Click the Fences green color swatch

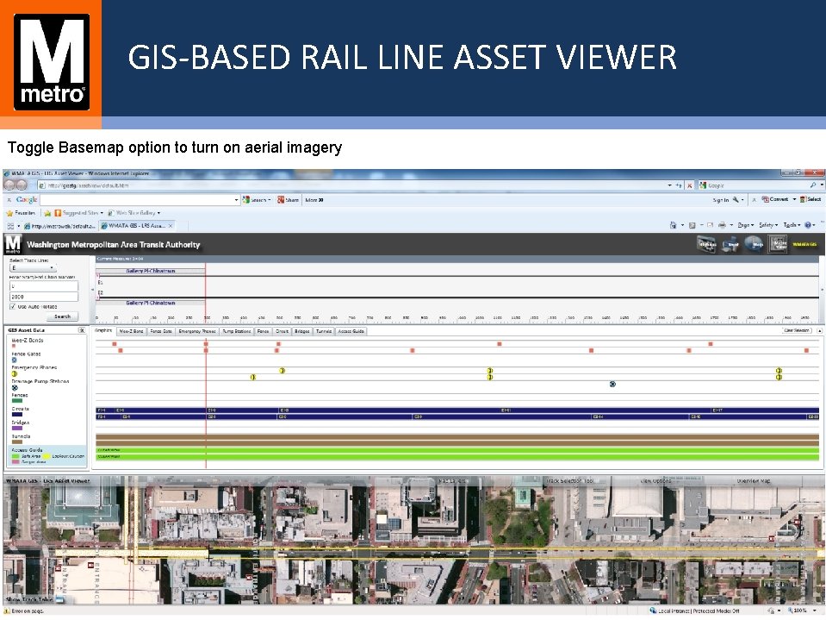(x=17, y=401)
